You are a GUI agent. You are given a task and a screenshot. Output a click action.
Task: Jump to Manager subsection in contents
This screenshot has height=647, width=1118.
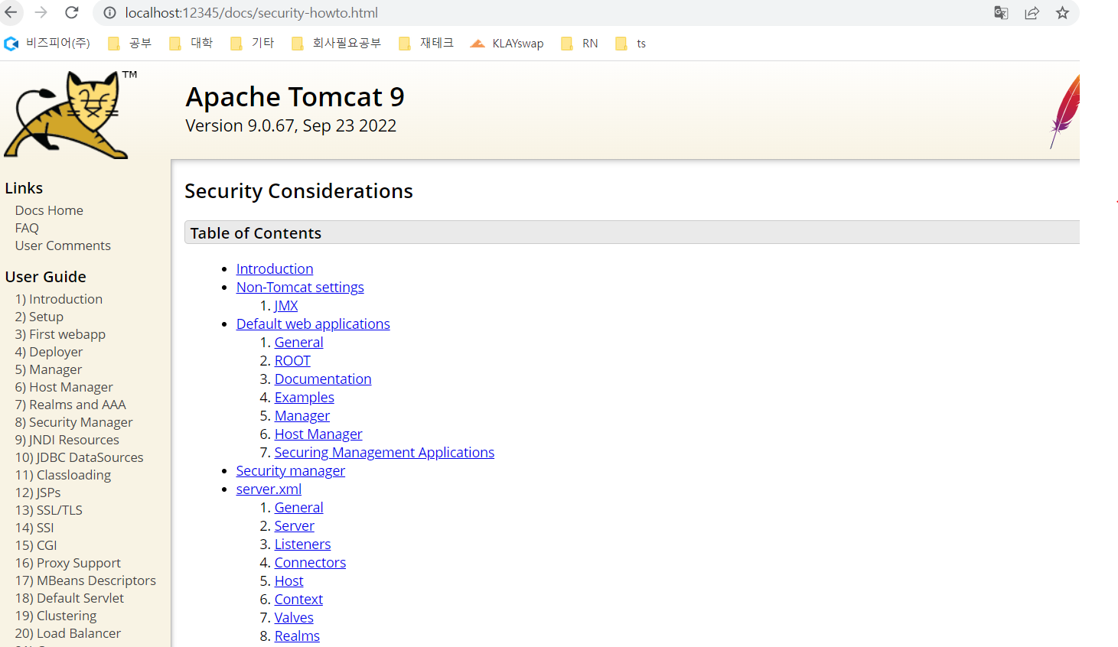(x=302, y=416)
